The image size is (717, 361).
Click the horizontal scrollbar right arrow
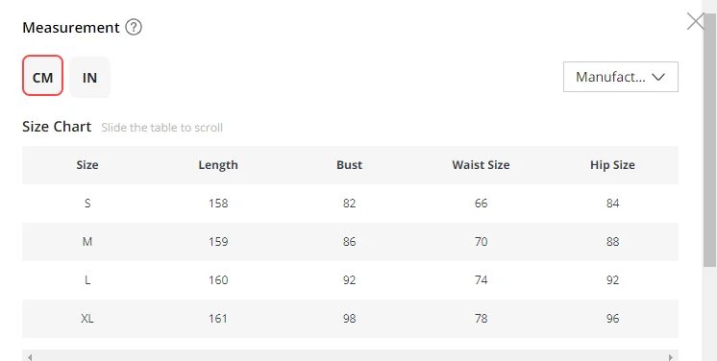click(671, 357)
